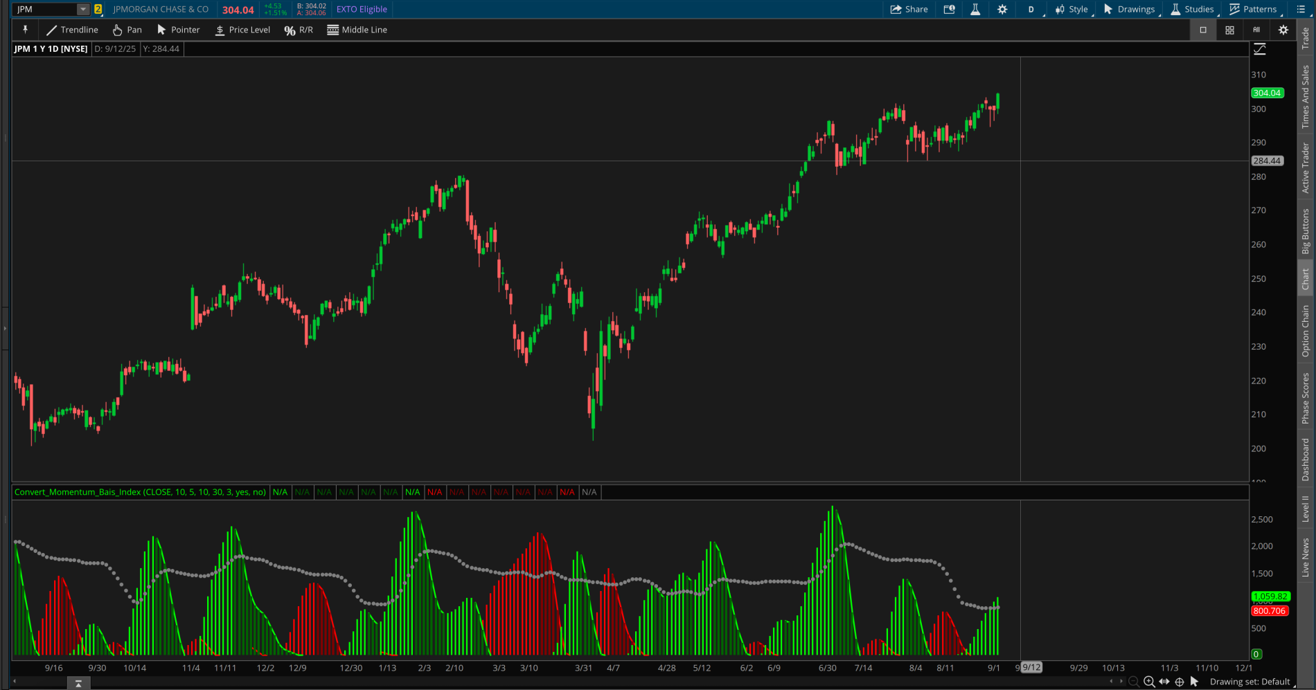Pin the drawing tools toolbar

25,30
